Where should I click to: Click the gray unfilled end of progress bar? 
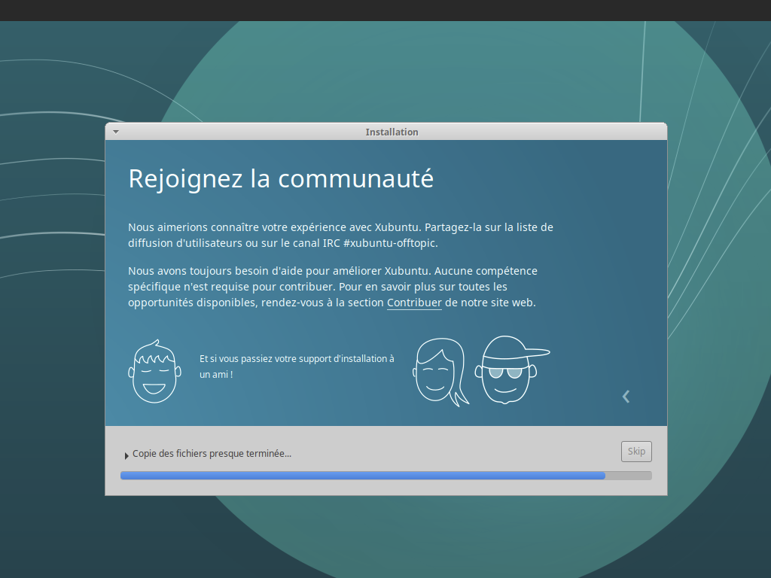pos(629,476)
